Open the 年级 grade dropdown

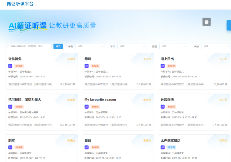(90, 46)
